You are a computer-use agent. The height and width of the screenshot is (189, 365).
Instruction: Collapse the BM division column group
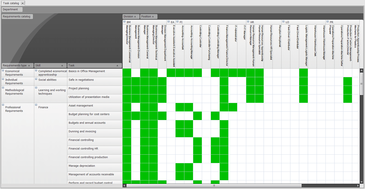[x=125, y=22]
